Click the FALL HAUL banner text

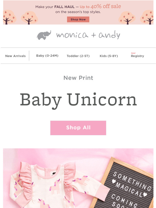[x=65, y=7]
